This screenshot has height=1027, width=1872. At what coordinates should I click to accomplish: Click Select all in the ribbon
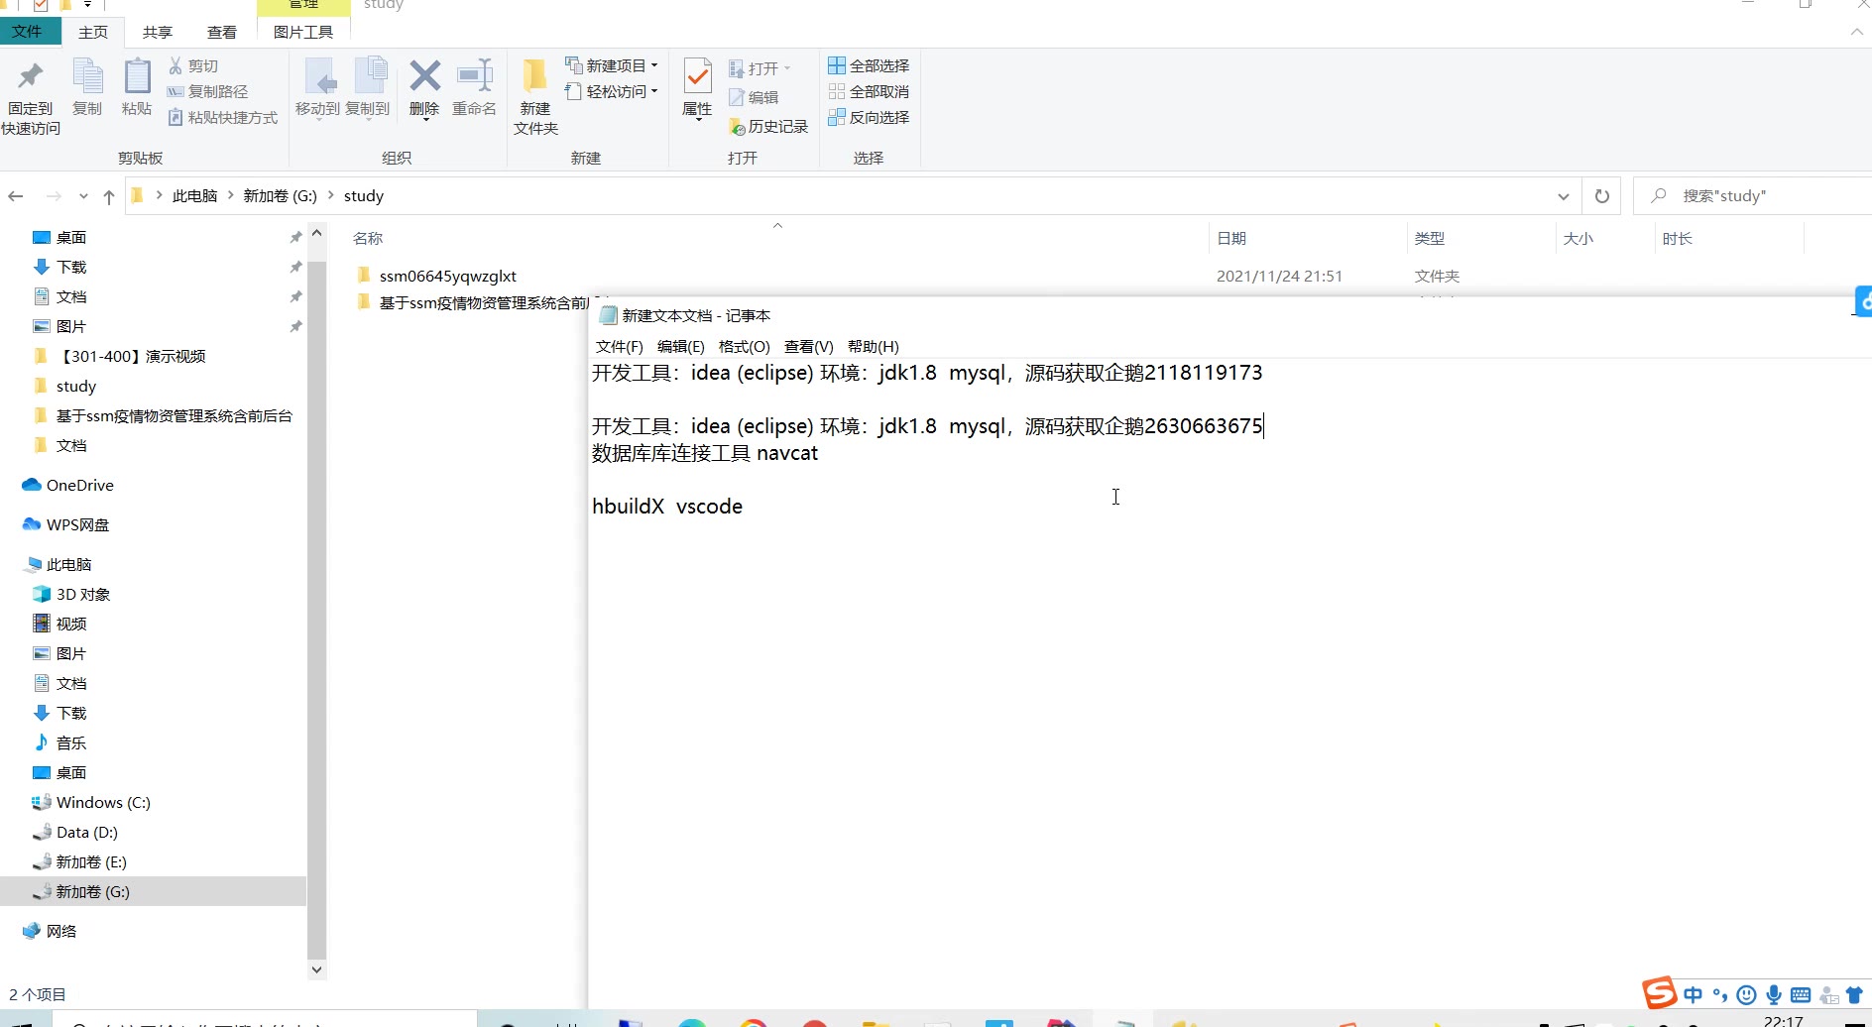869,65
